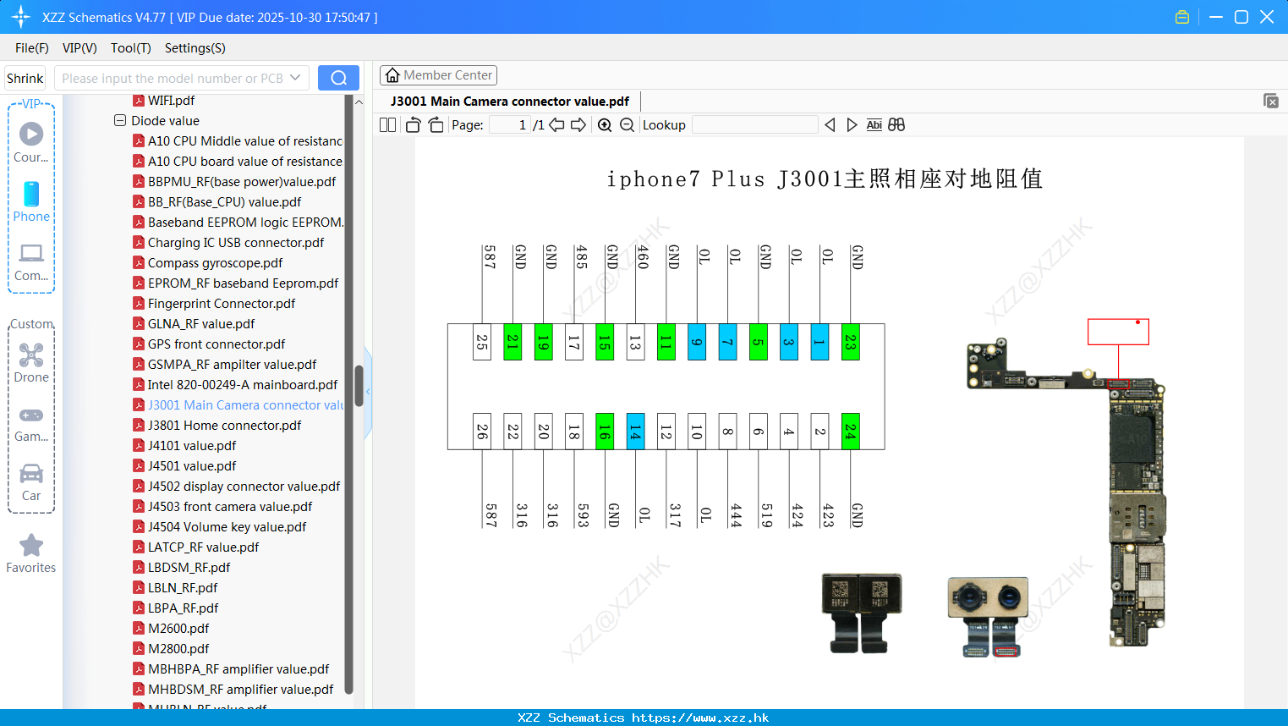Image resolution: width=1288 pixels, height=726 pixels.
Task: Rotate the page clockwise
Action: click(x=436, y=125)
